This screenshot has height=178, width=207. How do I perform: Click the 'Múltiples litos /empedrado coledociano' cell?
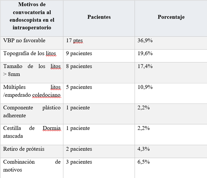(32, 91)
